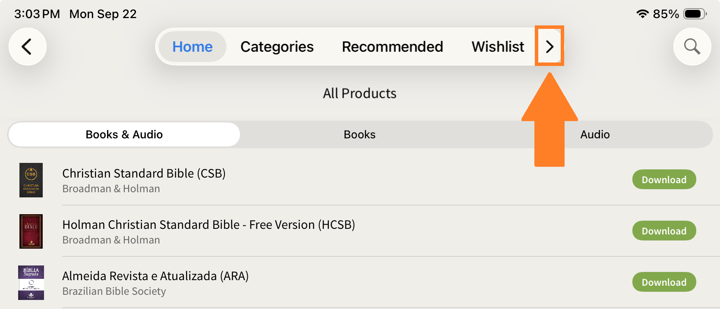Check the battery icon in status bar
The width and height of the screenshot is (720, 309).
tap(695, 14)
